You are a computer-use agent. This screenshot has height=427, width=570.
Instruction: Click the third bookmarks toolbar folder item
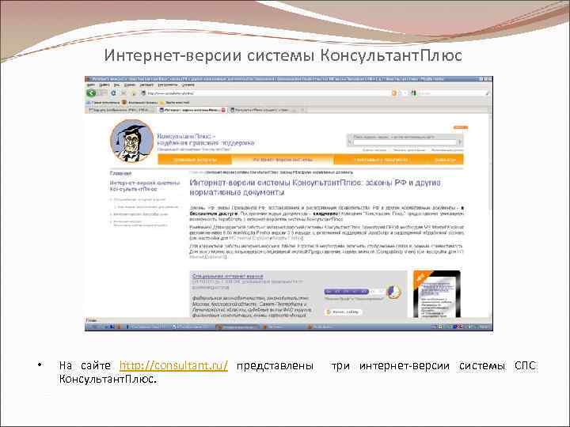175,102
